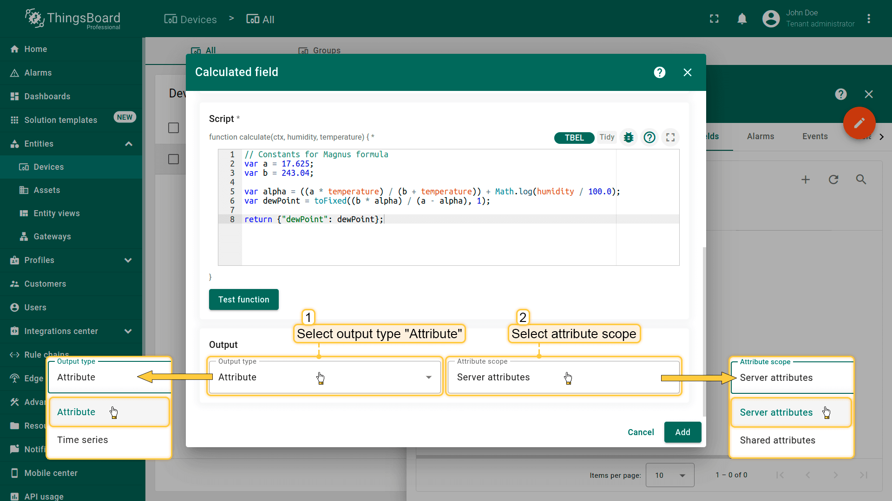Click the notifications bell icon
The height and width of the screenshot is (501, 892).
742,19
